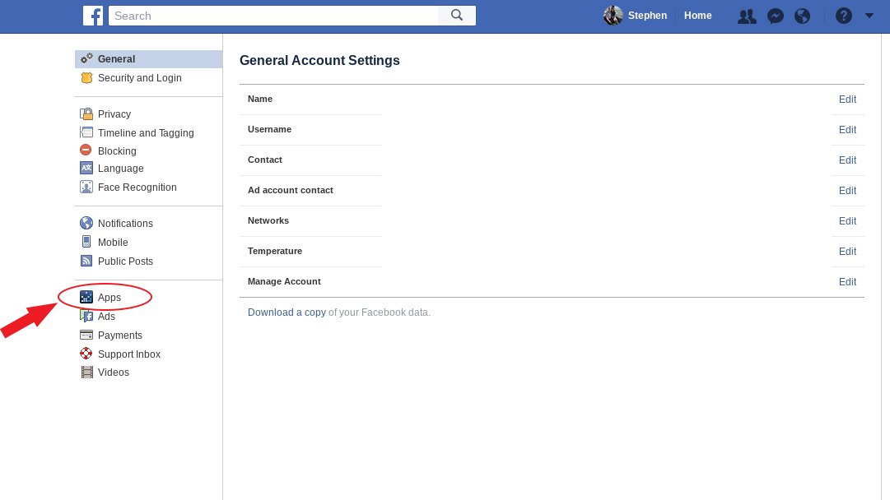This screenshot has height=500, width=890.
Task: Open Payments settings
Action: 119,335
